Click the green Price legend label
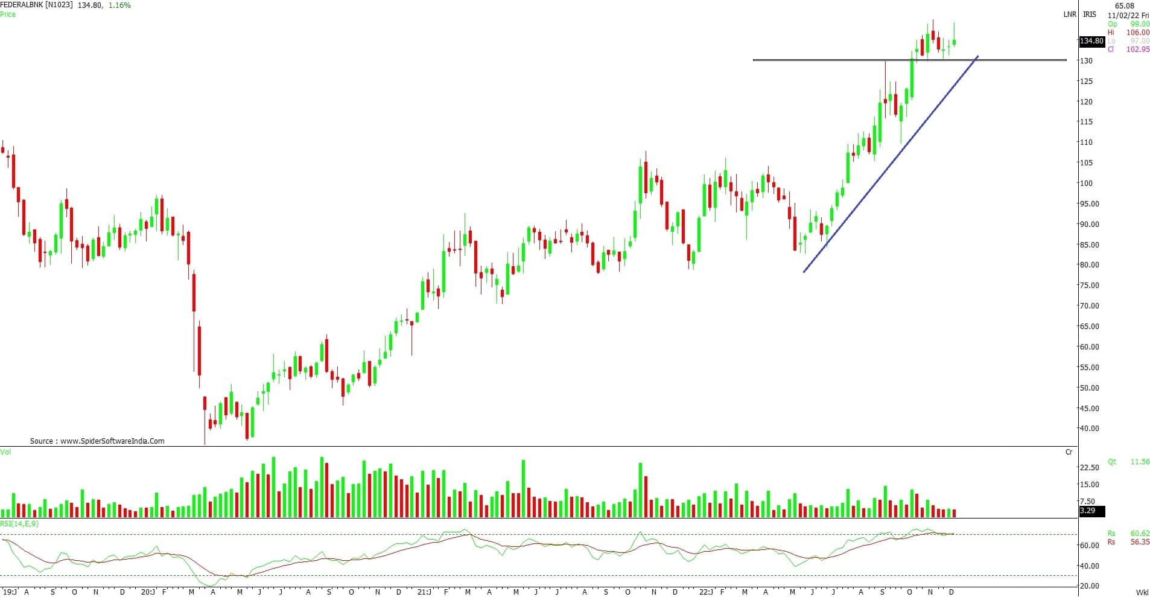The image size is (1150, 597). tap(8, 14)
